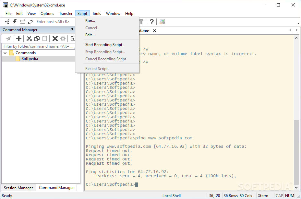Click the Send Command paper plane icon
This screenshot has height=199, width=301.
click(8, 39)
